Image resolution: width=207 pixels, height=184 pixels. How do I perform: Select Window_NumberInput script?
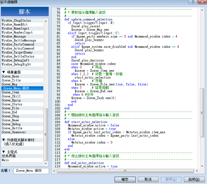pyautogui.click(x=22, y=32)
